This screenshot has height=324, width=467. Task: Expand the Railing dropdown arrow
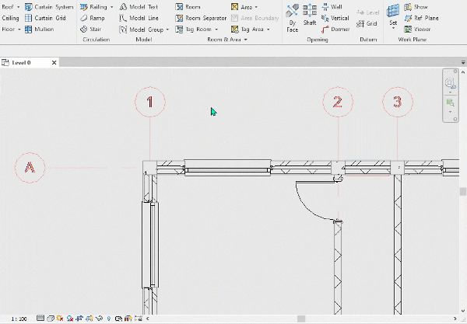click(111, 7)
